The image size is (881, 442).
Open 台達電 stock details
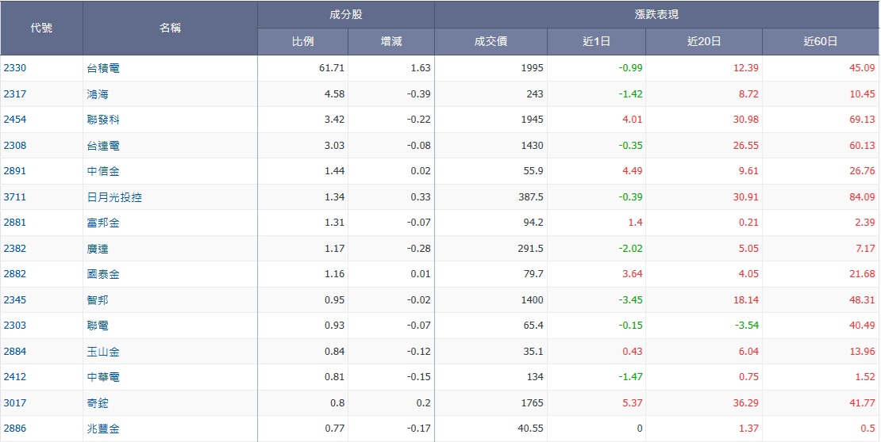(103, 146)
